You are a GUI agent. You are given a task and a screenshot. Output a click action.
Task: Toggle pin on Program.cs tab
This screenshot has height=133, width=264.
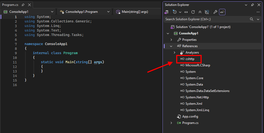coord(23,5)
